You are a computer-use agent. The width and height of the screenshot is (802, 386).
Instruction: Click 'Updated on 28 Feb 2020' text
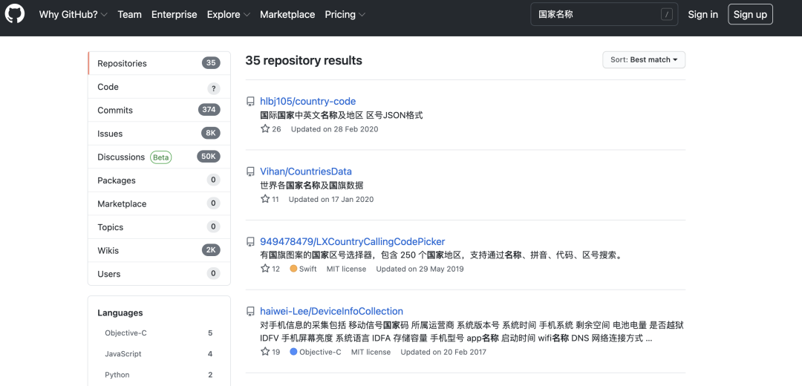(x=334, y=129)
